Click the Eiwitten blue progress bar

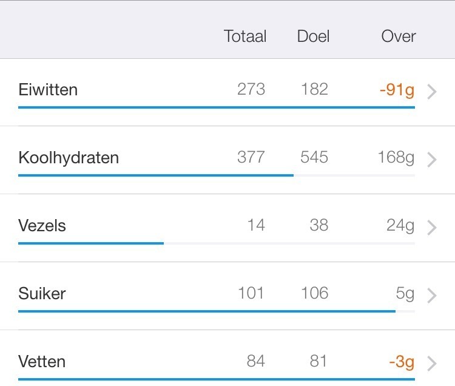click(x=216, y=107)
